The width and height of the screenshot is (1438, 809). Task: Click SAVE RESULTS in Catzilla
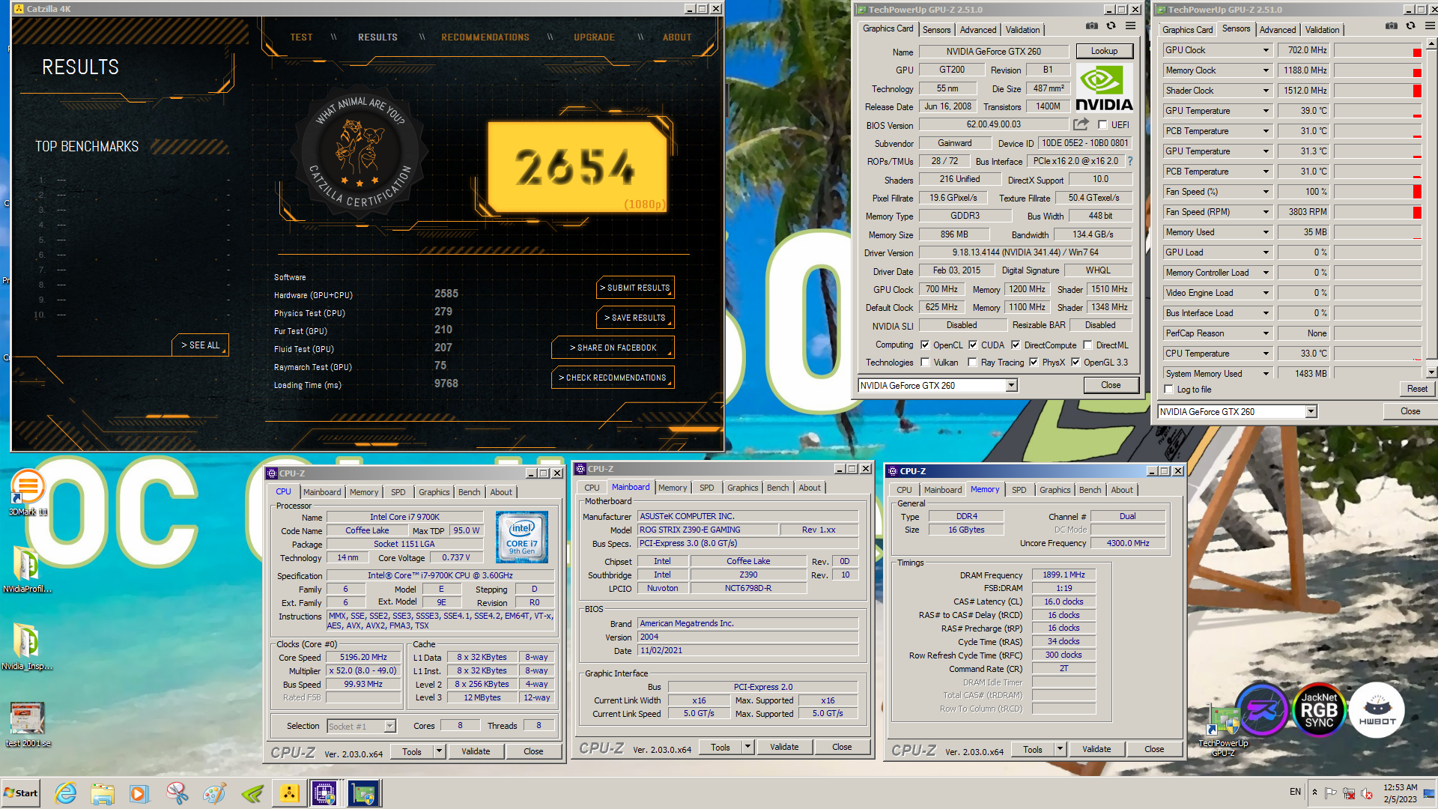tap(635, 318)
